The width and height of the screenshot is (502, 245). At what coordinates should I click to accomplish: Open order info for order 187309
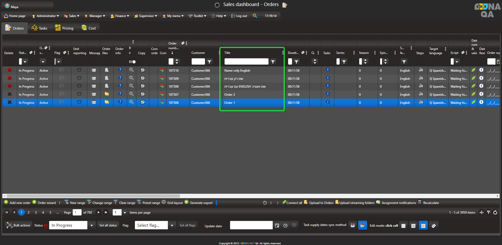tap(120, 78)
